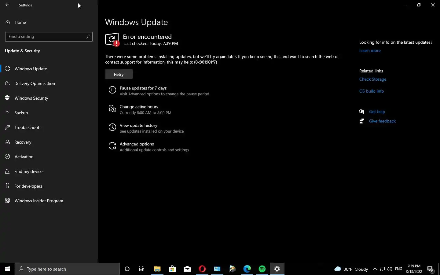Click the Delivery Optimization sidebar icon
The height and width of the screenshot is (275, 440).
(x=7, y=83)
